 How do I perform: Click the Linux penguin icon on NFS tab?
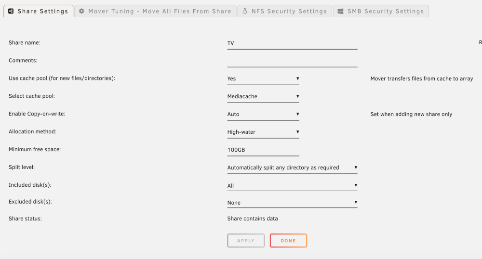[245, 12]
